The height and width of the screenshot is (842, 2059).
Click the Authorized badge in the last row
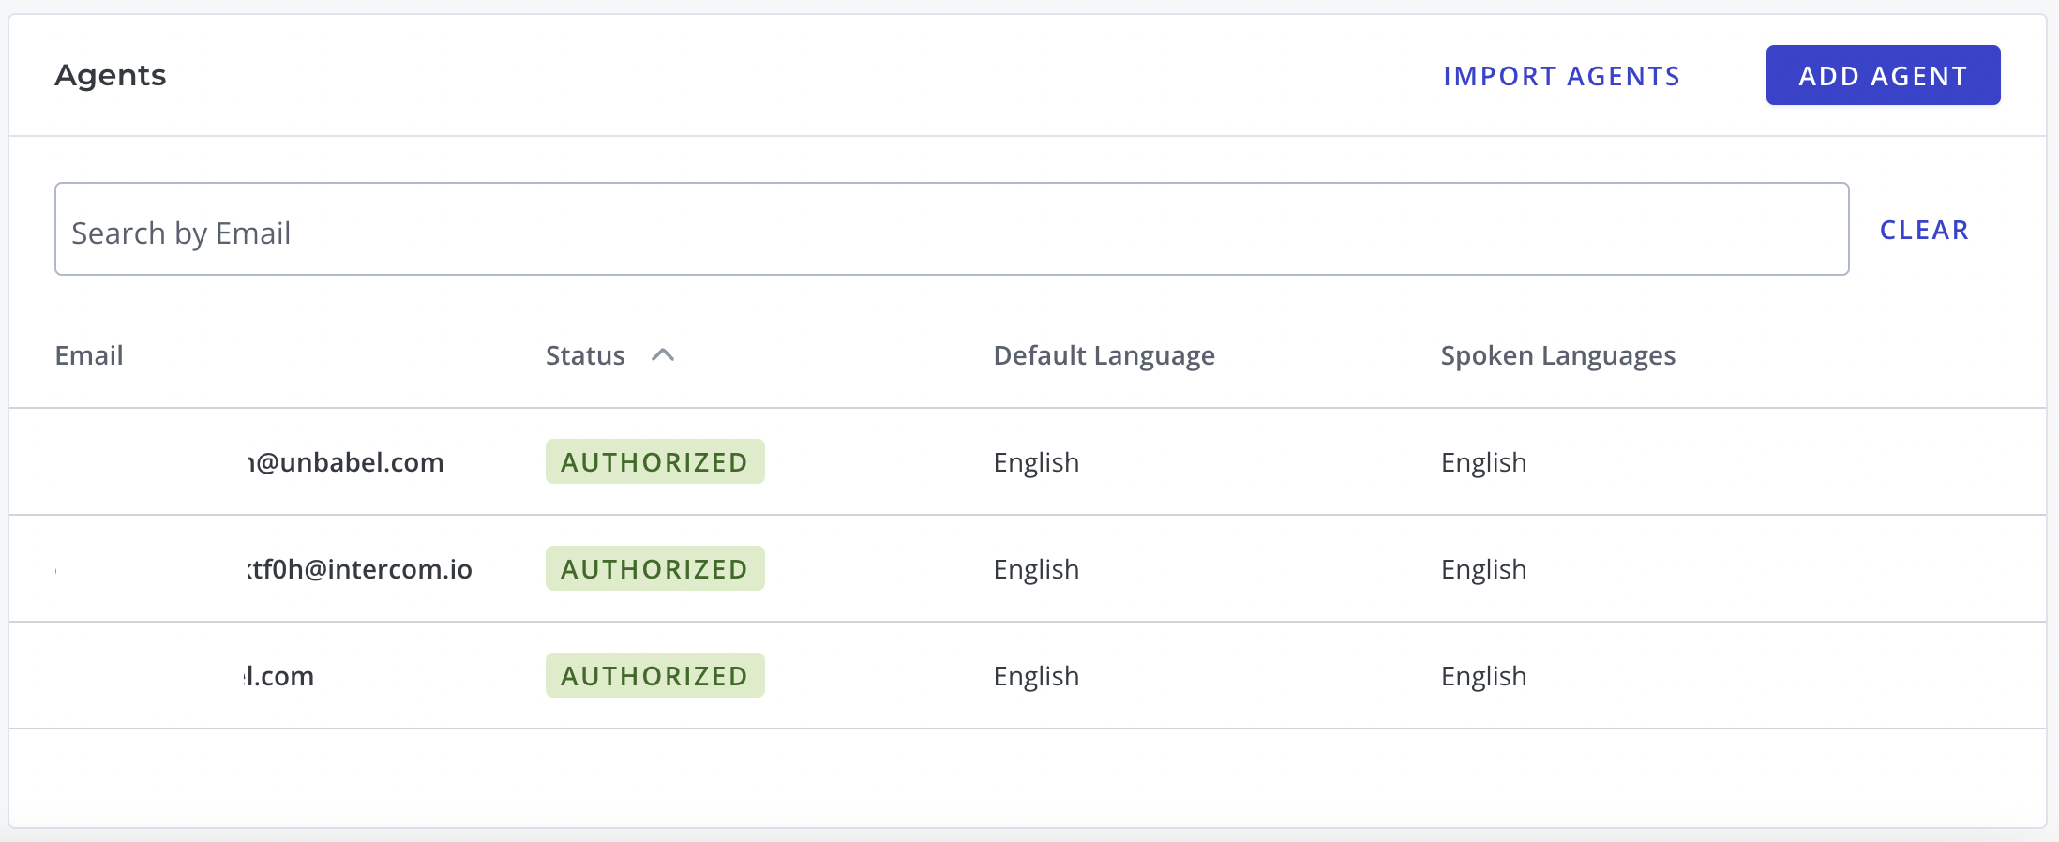tap(654, 676)
